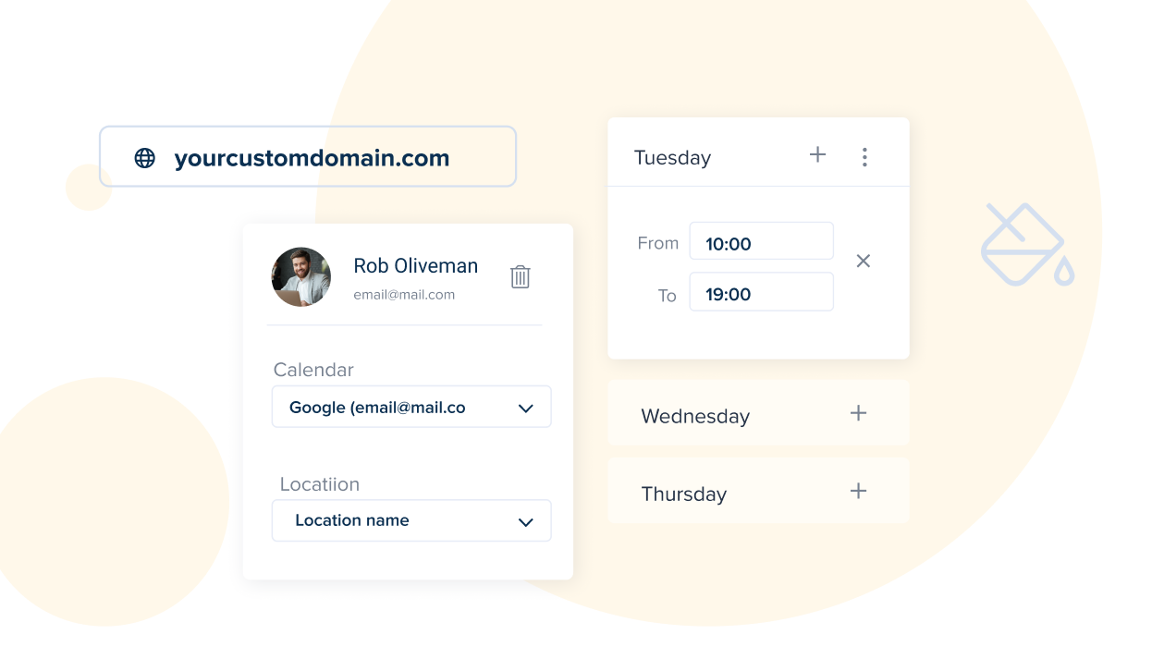Image resolution: width=1152 pixels, height=671 pixels.
Task: Click the calendar dropdown chevron arrow
Action: pos(526,409)
